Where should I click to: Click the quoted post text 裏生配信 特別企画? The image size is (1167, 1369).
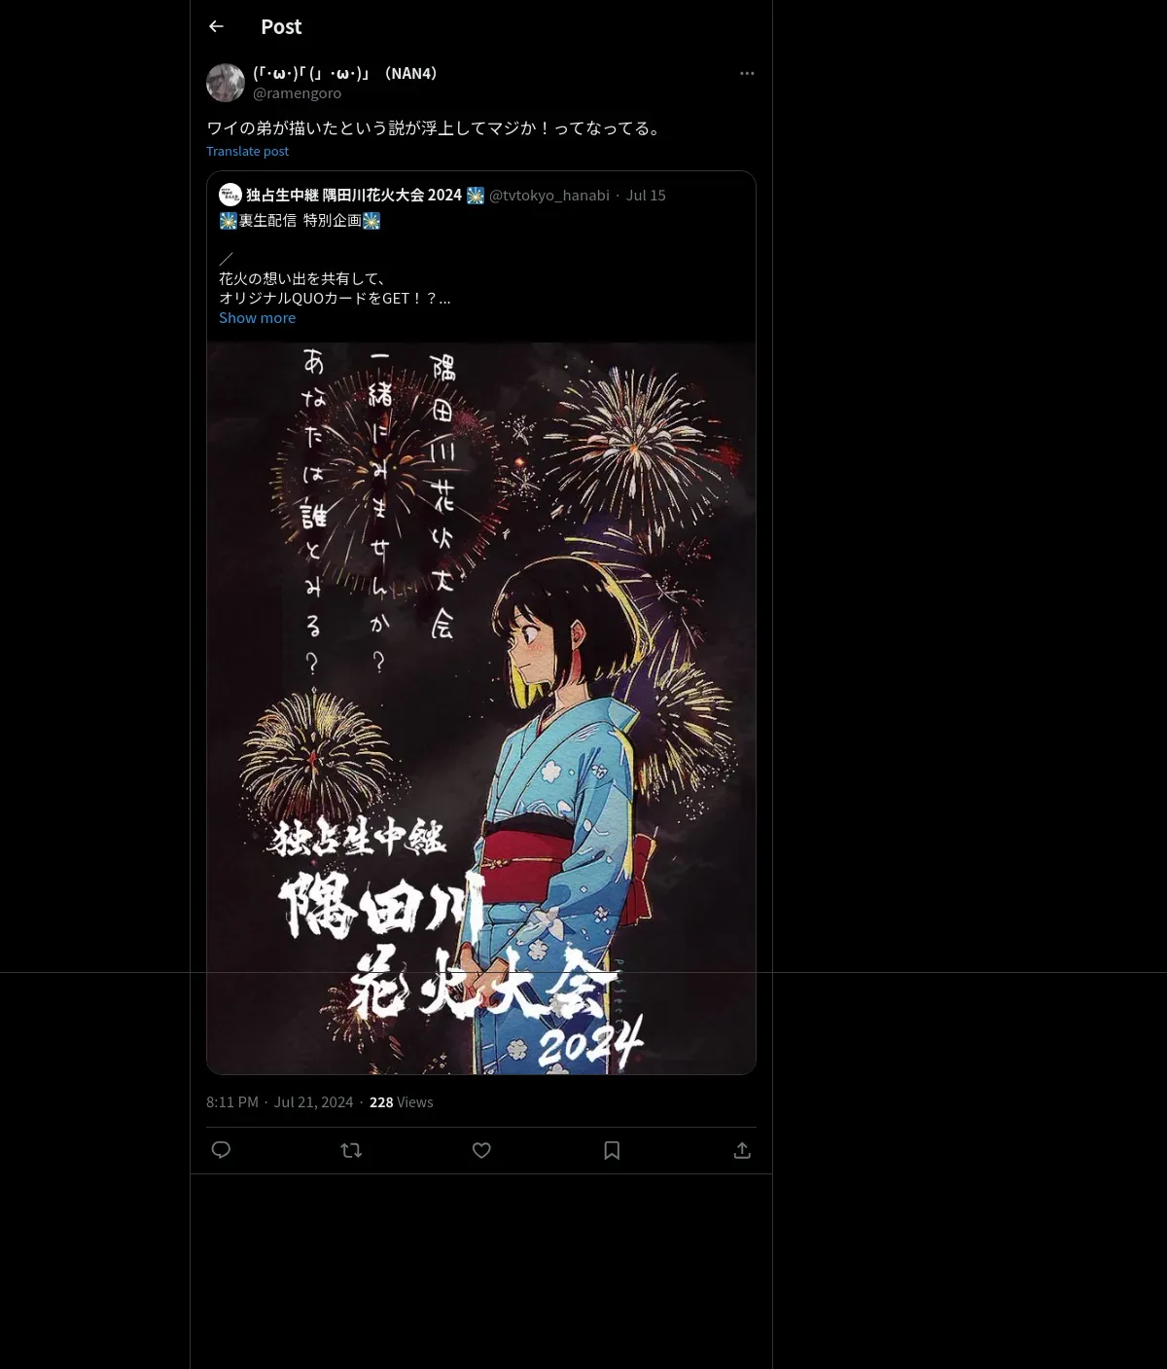point(300,221)
